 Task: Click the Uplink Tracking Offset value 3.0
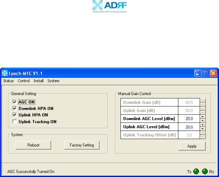coord(189,135)
